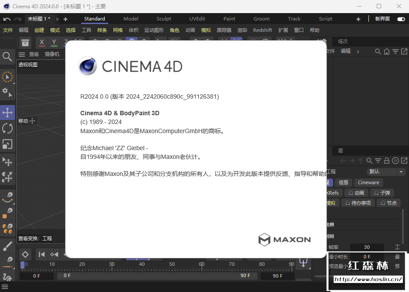Click Attribute Manager search icon
This screenshot has width=409, height=292.
[x=369, y=161]
